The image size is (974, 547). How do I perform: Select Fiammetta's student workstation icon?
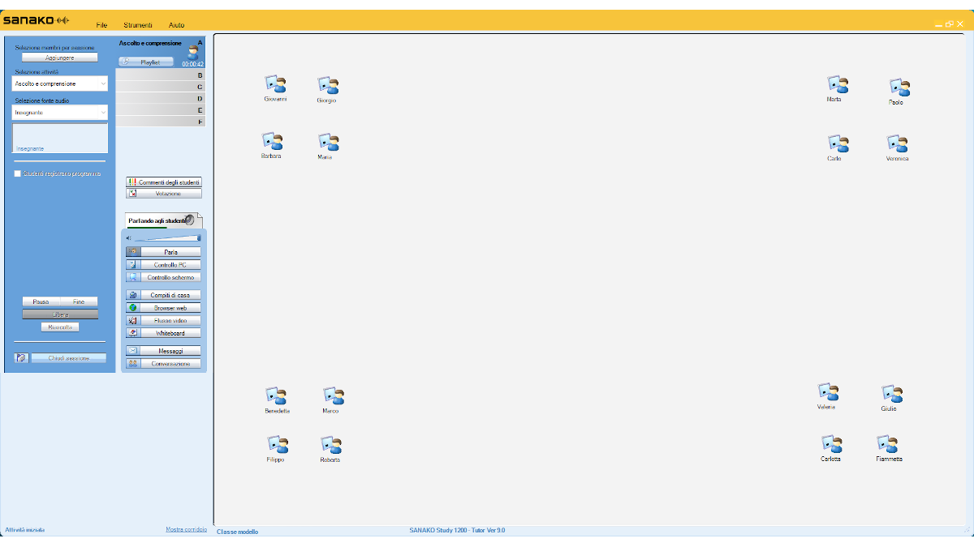[x=888, y=445]
